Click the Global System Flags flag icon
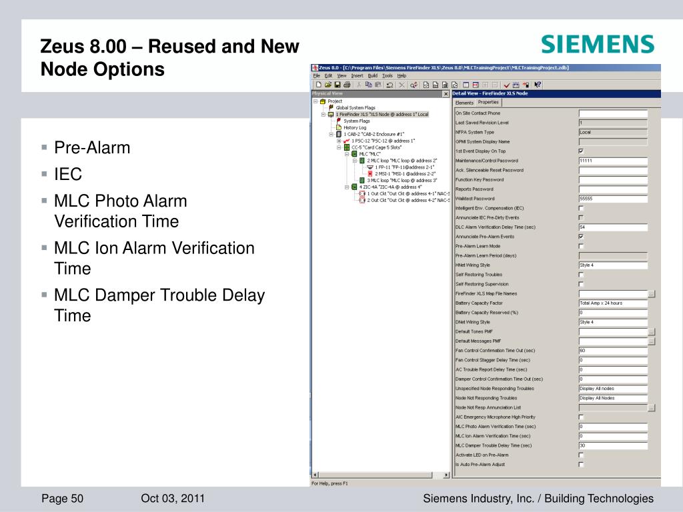This screenshot has height=512, width=683. [x=331, y=107]
